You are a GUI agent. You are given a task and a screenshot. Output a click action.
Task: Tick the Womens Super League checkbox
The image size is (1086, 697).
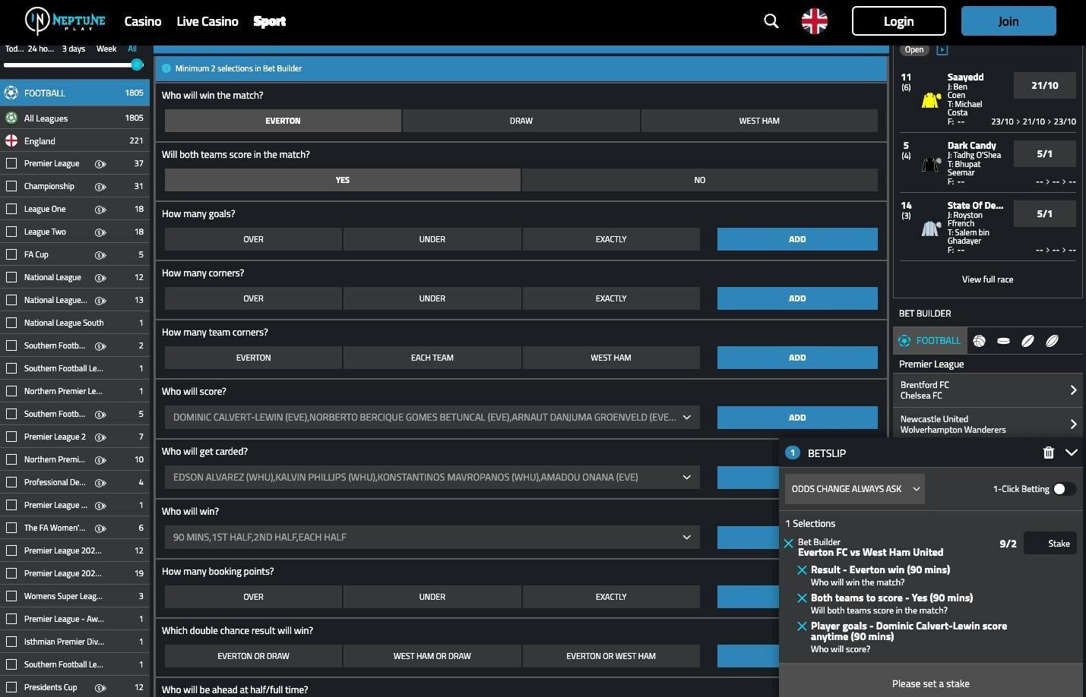pyautogui.click(x=11, y=596)
